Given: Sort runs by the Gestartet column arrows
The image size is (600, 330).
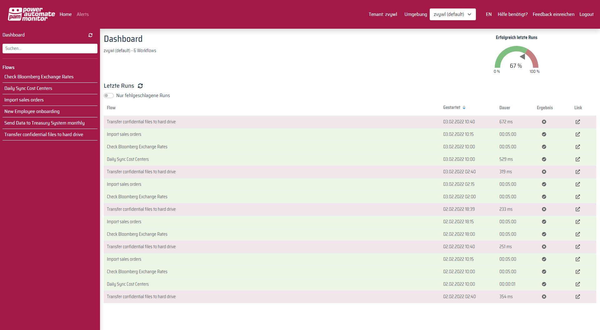Looking at the screenshot, I should pos(464,107).
